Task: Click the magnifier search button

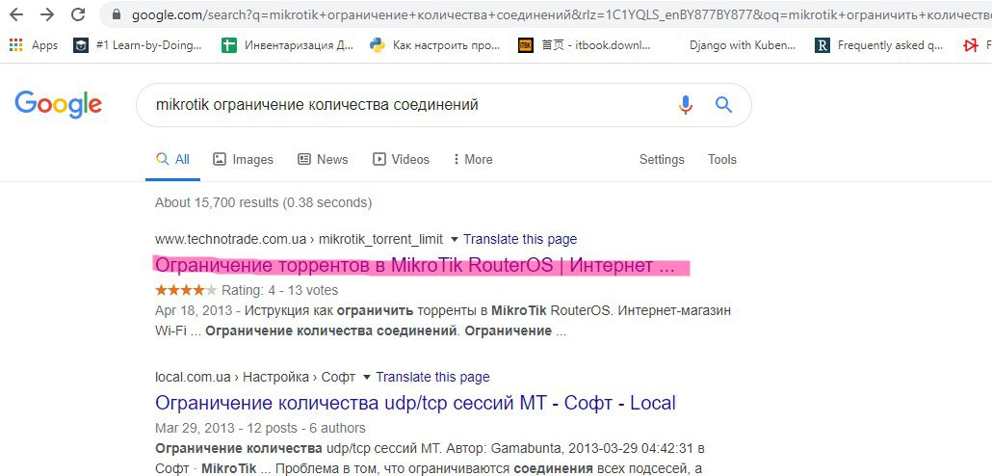Action: click(x=723, y=104)
